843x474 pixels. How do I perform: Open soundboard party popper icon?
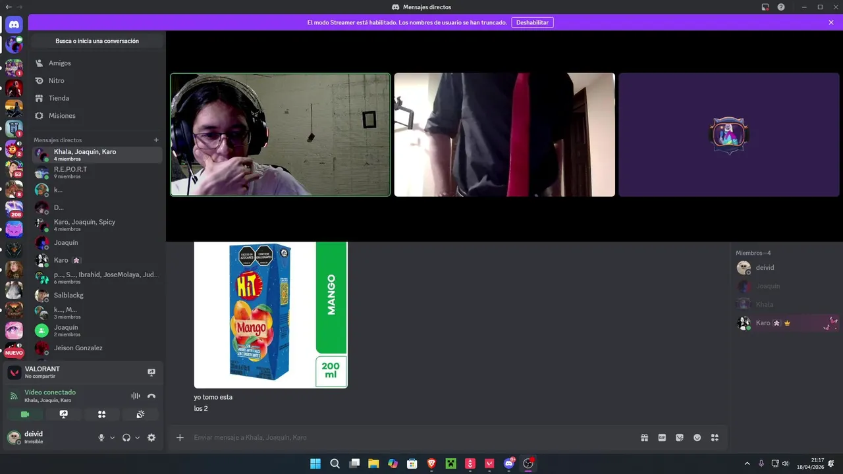pos(140,414)
